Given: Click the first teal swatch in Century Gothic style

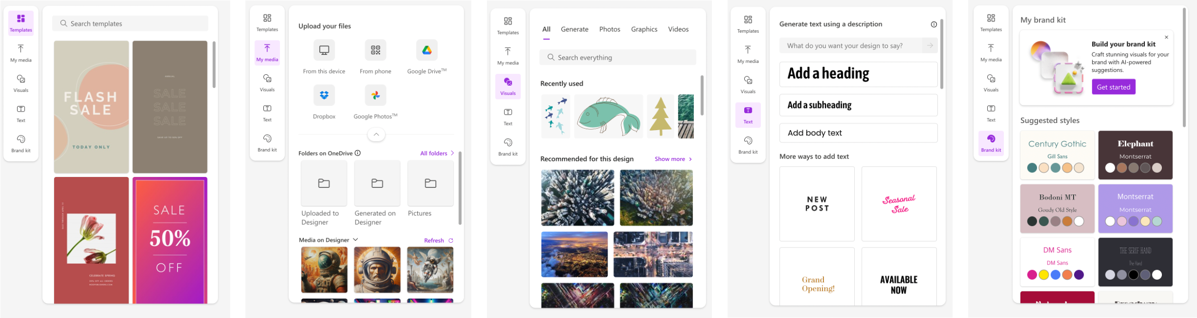Looking at the screenshot, I should coord(1032,168).
